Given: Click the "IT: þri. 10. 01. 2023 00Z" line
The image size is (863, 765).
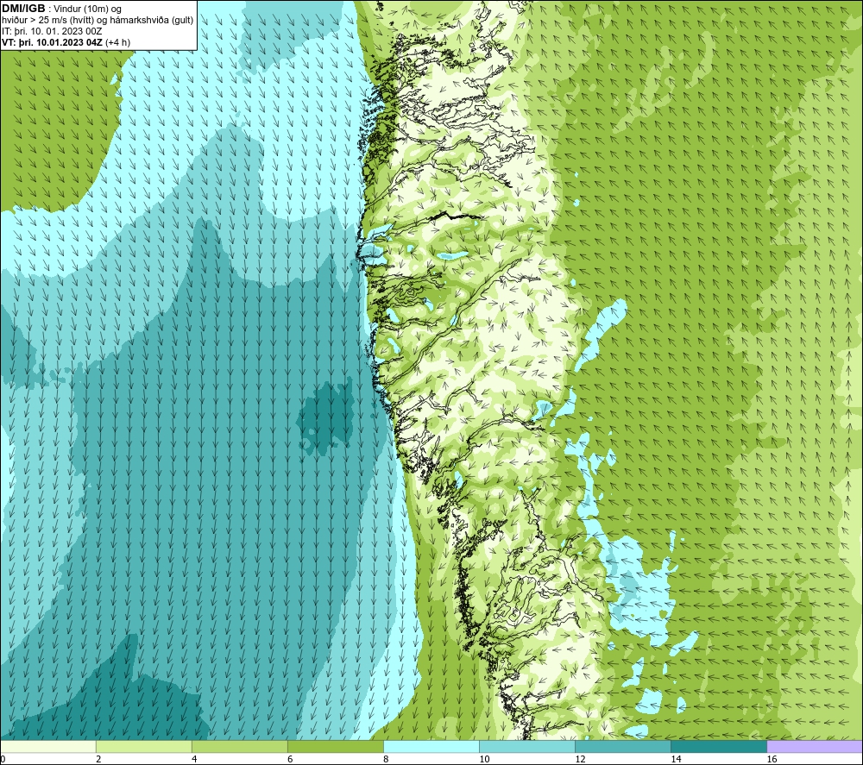Looking at the screenshot, I should (52, 31).
